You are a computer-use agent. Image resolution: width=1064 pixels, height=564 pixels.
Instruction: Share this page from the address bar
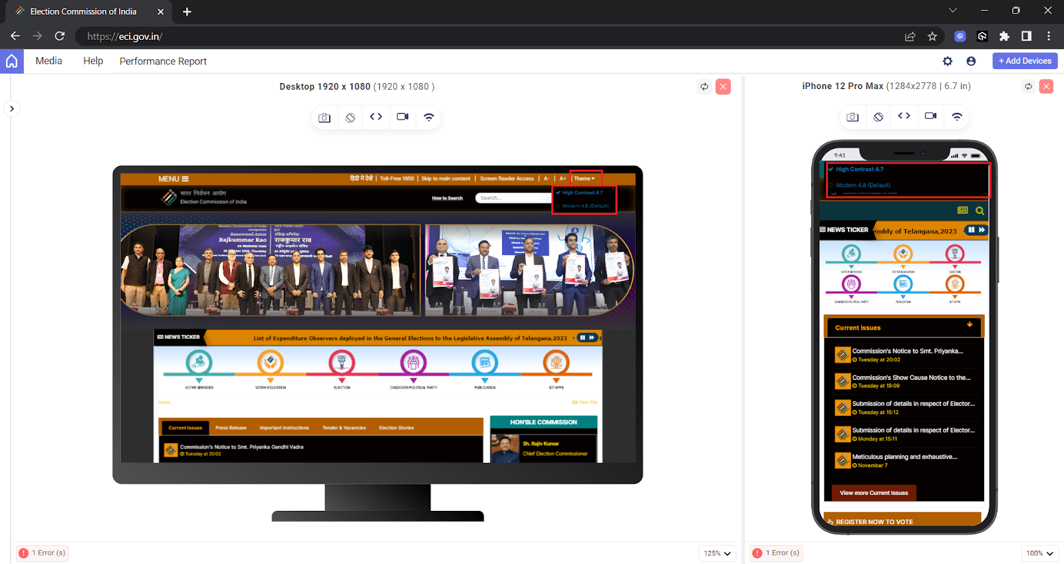point(910,37)
